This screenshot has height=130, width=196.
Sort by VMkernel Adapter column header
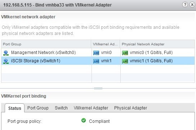click(106, 44)
